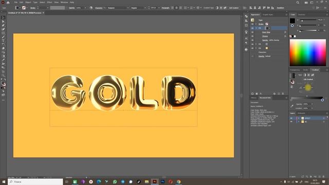Expand the top layer in Layers panel
Viewport: 329px width, 185px height.
[299, 118]
